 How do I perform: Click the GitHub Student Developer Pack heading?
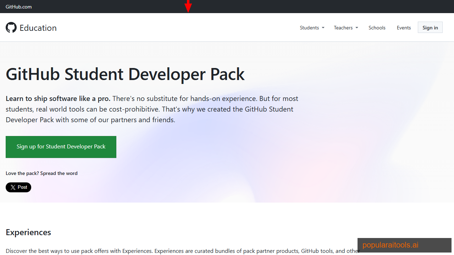coord(125,74)
